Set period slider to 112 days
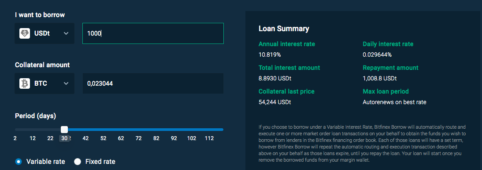This screenshot has height=170, width=482. [209, 138]
